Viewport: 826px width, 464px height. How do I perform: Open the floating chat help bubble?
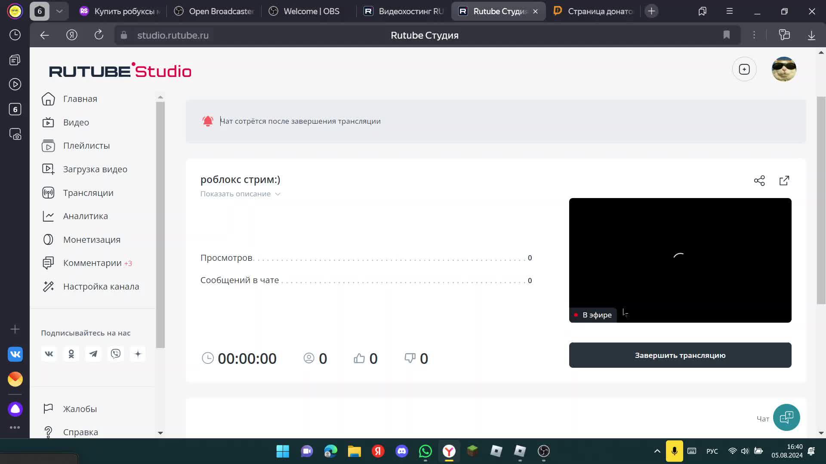(x=786, y=417)
